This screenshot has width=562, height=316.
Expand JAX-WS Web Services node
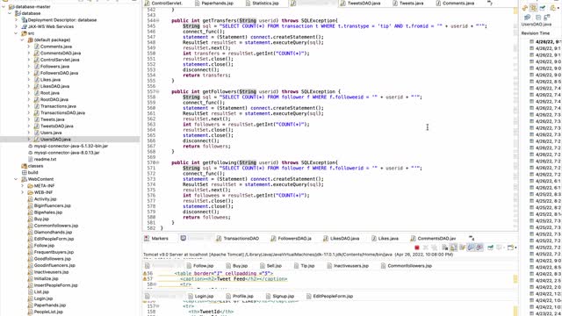coord(16,26)
